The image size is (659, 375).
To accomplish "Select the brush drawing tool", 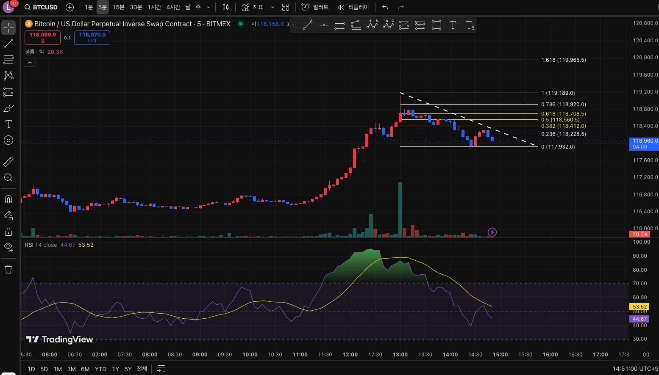I will pos(8,108).
